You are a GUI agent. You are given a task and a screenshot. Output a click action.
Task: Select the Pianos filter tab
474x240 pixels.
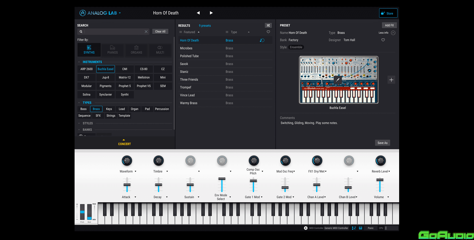pos(112,50)
